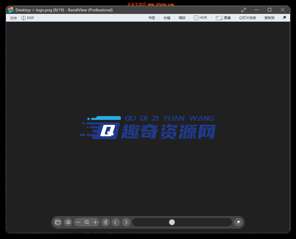
Task: Start the 幻灯片放映 slideshow
Action: point(247,18)
